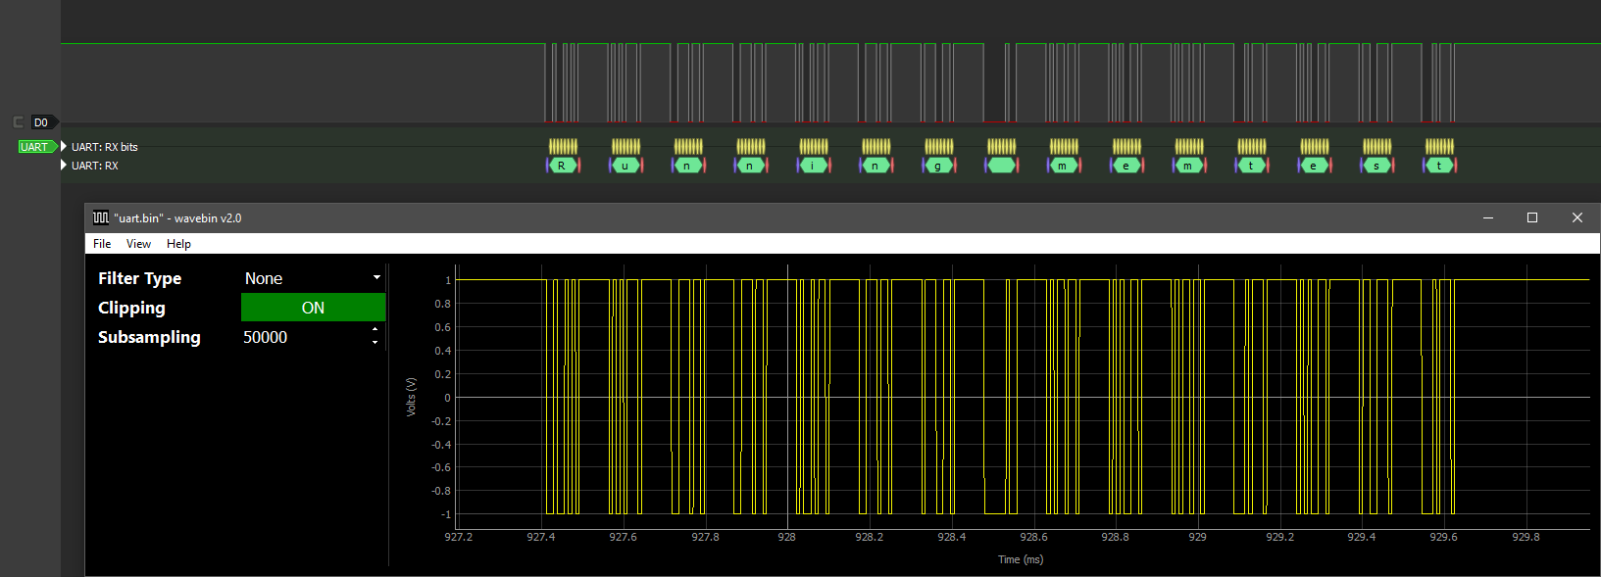Select the decoded 'u' byte annotation
This screenshot has width=1601, height=577.
(625, 166)
